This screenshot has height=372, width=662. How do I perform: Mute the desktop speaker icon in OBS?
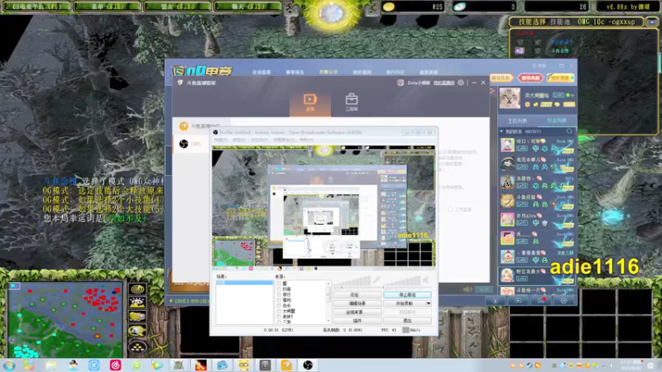(x=425, y=280)
